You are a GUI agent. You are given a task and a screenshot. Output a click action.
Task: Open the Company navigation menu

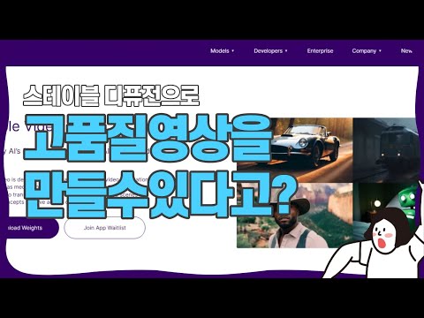[x=367, y=50]
